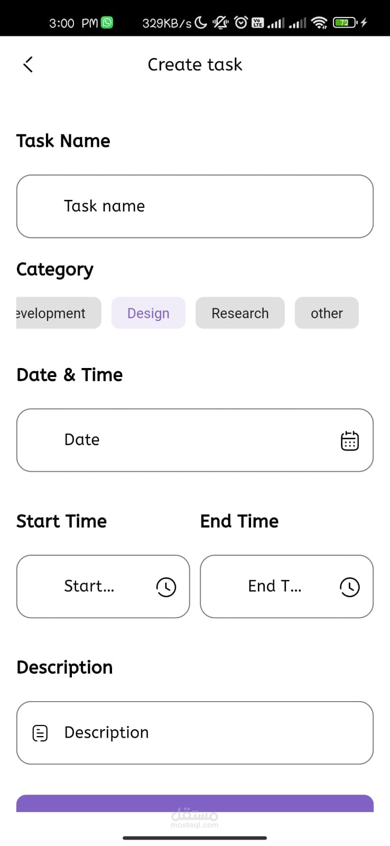Open the calendar date picker icon
Viewport: 390px width, 846px height.
pos(349,440)
